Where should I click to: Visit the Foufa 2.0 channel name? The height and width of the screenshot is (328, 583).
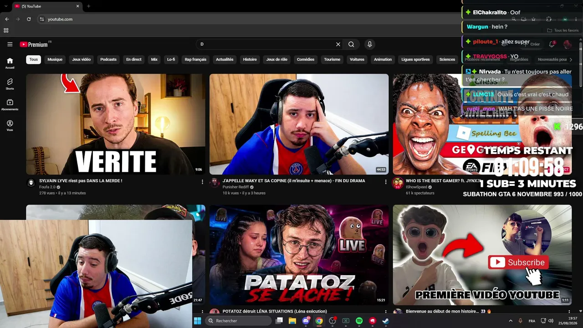point(47,187)
